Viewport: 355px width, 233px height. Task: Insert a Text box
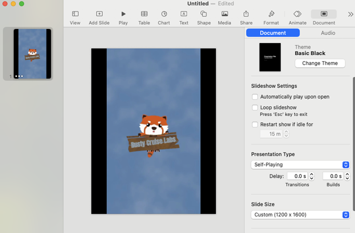[184, 18]
